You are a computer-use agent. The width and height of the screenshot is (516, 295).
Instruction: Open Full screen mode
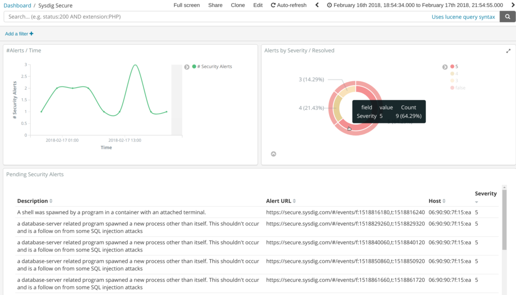click(186, 5)
